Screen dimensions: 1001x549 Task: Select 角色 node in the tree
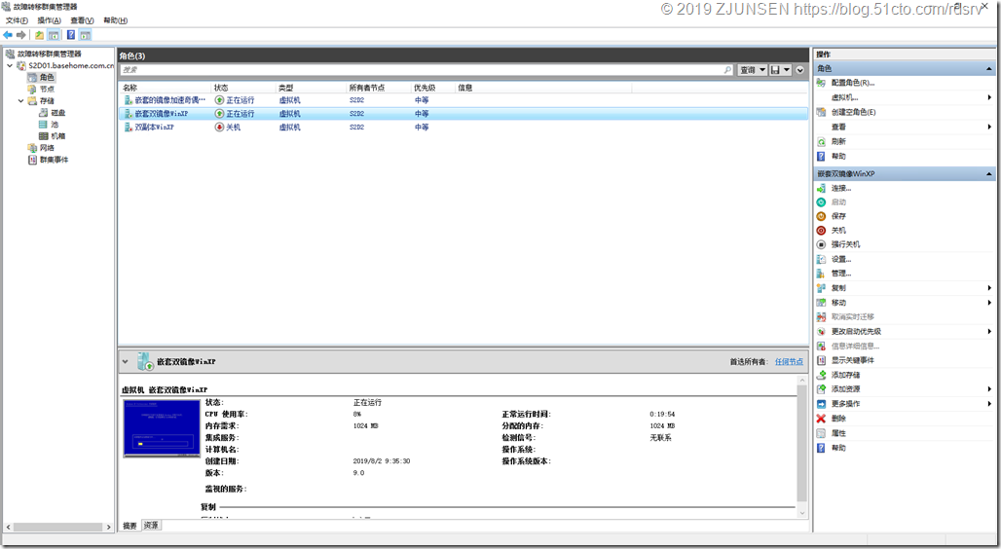click(48, 77)
